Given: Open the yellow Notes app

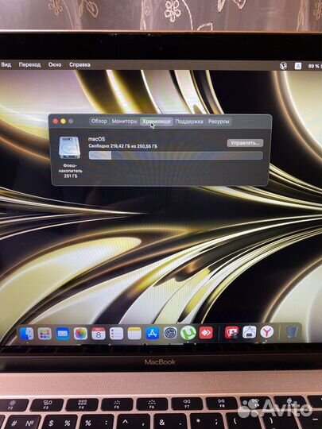Looking at the screenshot, I should pos(134,334).
